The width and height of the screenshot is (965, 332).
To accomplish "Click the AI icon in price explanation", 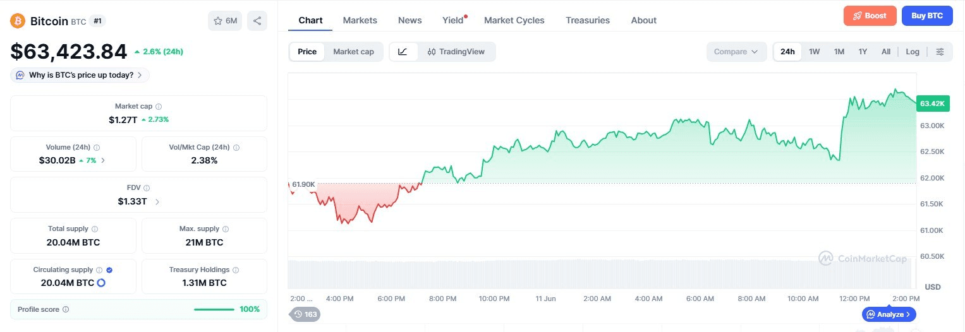I will point(20,75).
